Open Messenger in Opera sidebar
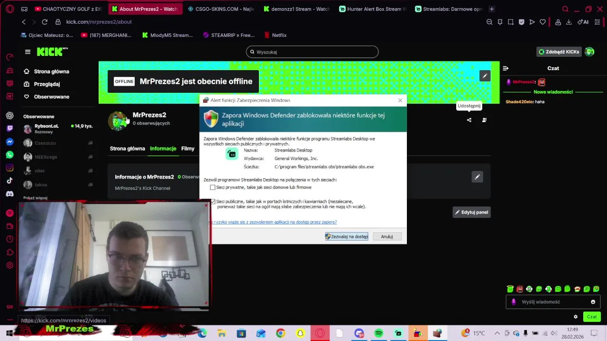 pos(9,142)
